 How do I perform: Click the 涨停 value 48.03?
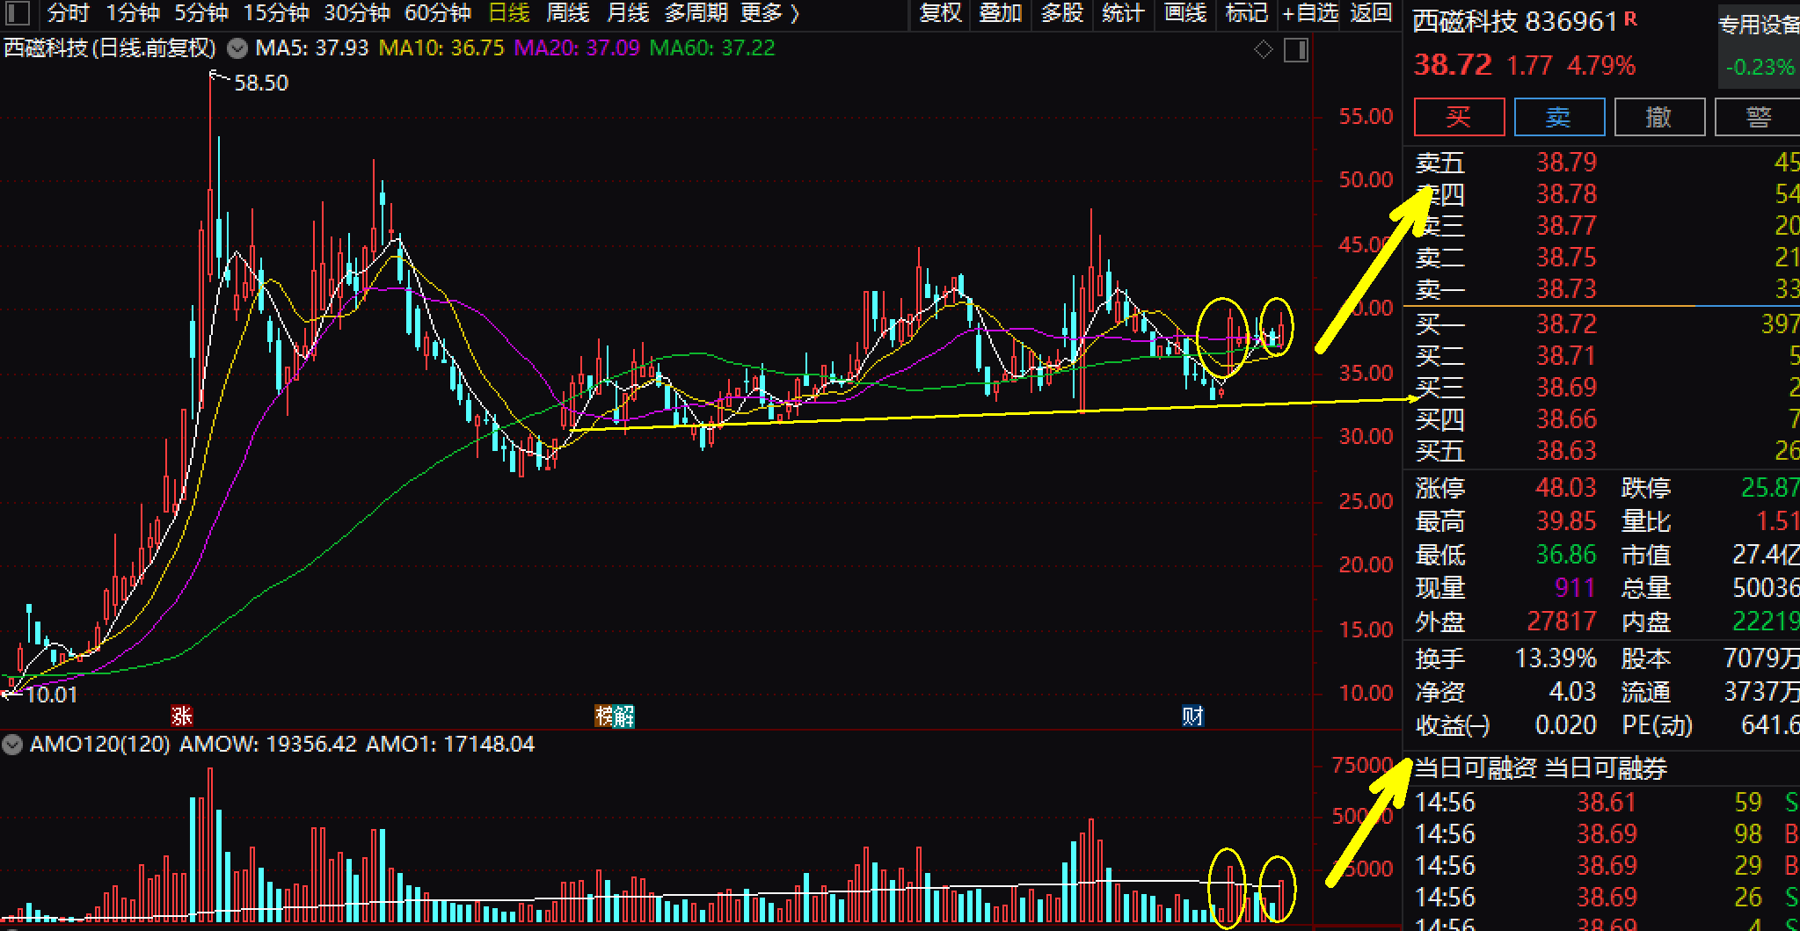point(1566,488)
